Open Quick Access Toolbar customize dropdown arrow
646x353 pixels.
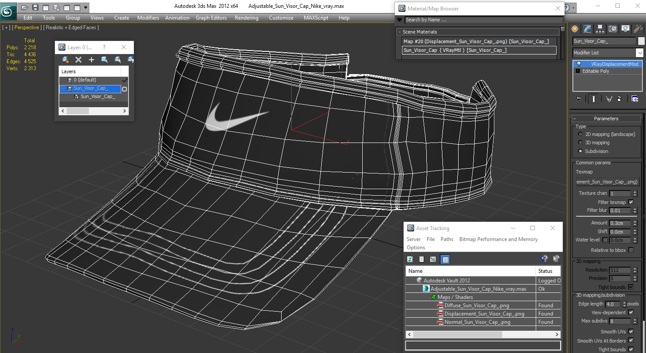[86, 7]
